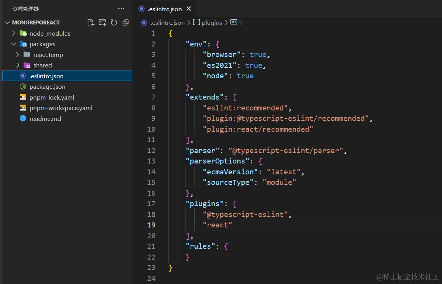Click the "sourceType" key

click(228, 182)
